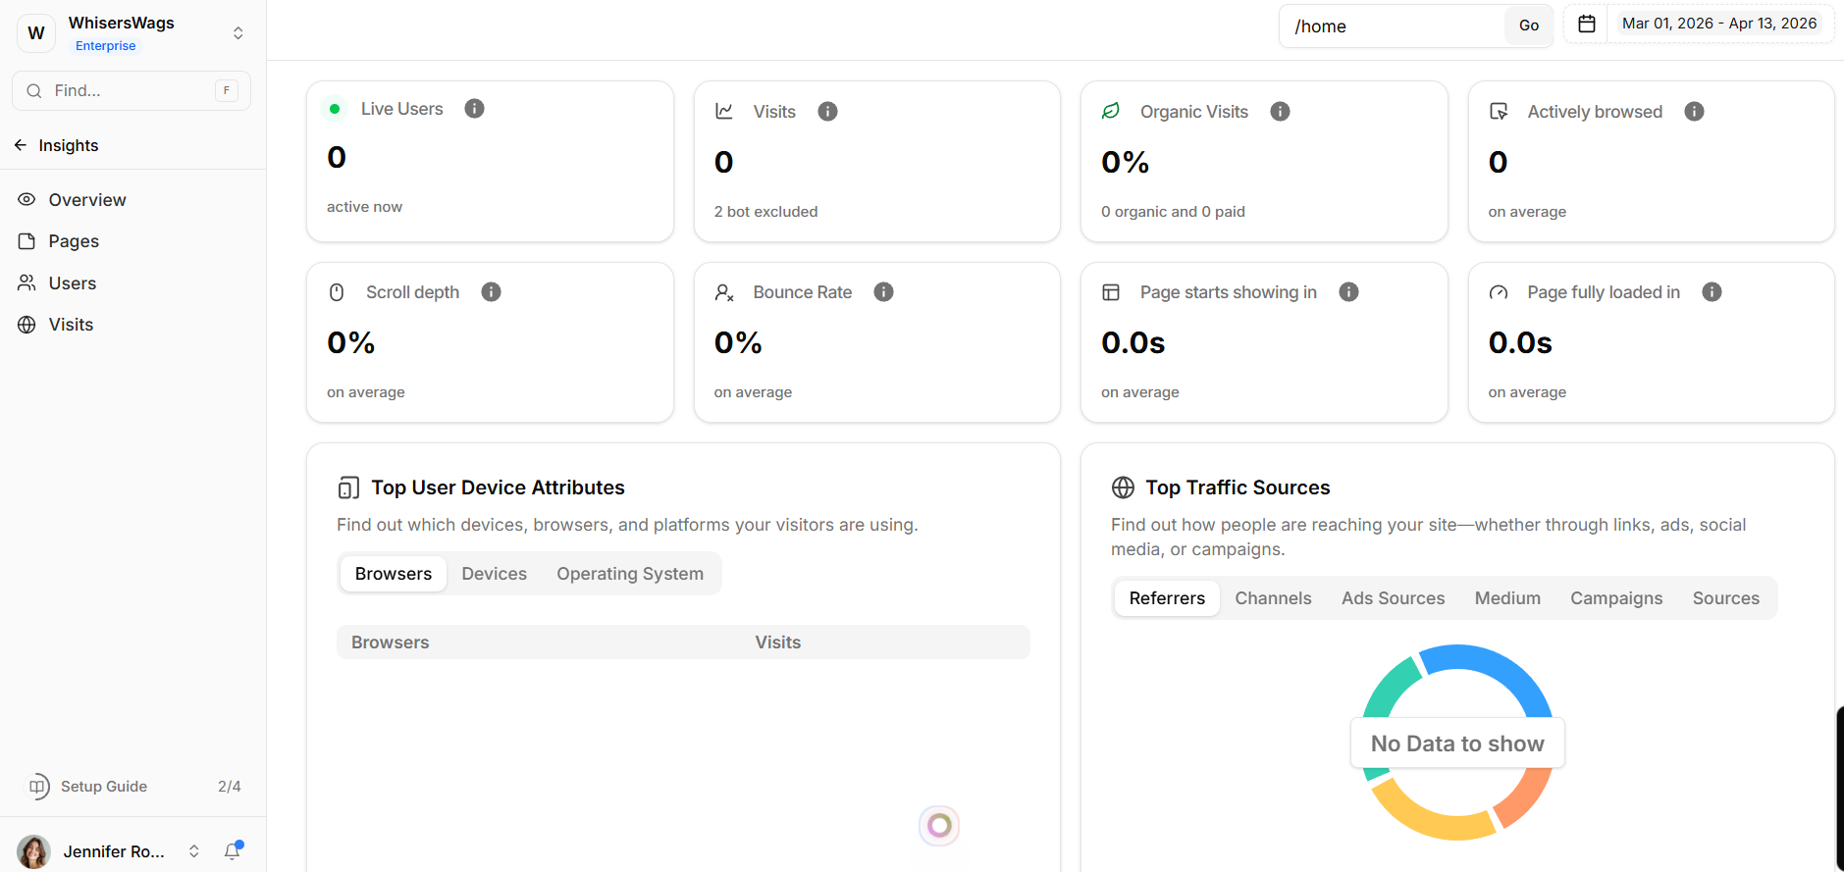Viewport: 1844px width, 872px height.
Task: Click the back arrow next to Insights
Action: tap(21, 145)
